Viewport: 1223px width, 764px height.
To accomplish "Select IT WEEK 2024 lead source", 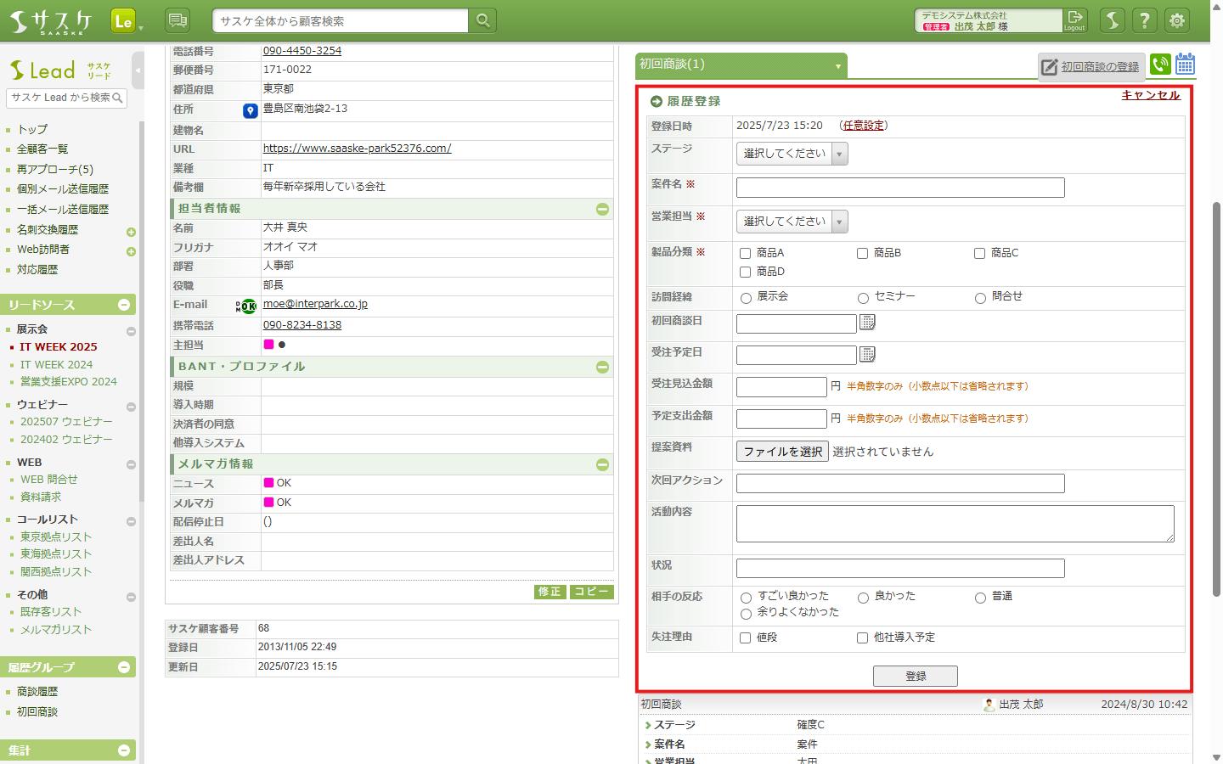I will click(x=57, y=364).
